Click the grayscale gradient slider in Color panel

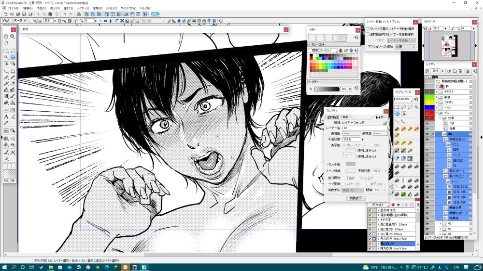pos(327,89)
